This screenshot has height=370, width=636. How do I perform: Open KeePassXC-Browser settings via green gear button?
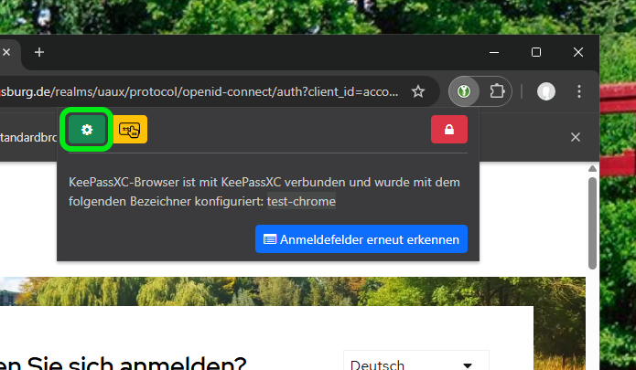point(87,130)
